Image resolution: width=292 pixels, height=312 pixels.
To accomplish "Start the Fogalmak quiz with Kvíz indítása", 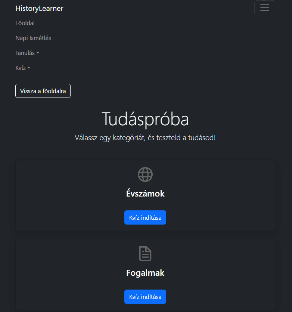I will click(x=145, y=297).
